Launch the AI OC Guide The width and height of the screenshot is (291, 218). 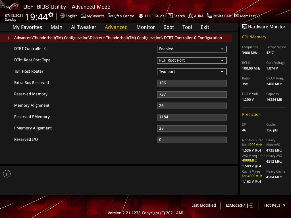[x=151, y=16]
